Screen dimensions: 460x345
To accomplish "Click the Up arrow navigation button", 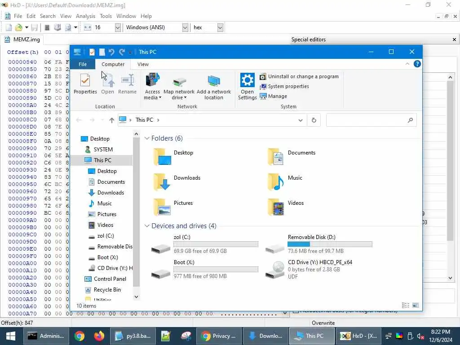I will coord(111,120).
